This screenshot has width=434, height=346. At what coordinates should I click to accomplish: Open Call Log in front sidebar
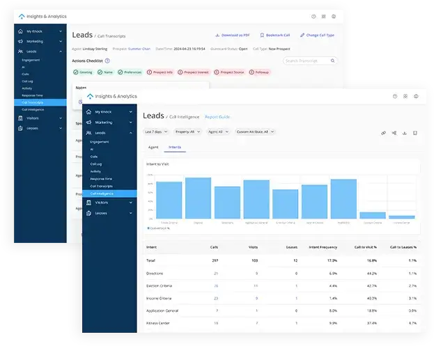(x=96, y=164)
